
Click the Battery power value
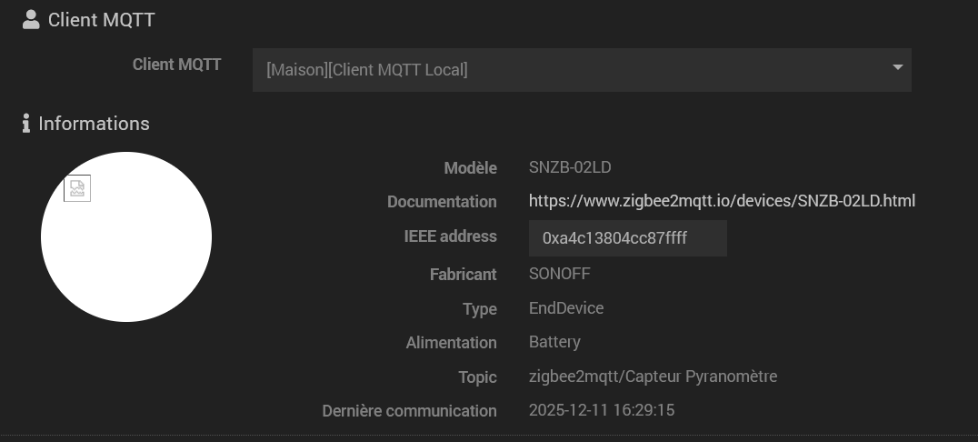click(x=554, y=342)
